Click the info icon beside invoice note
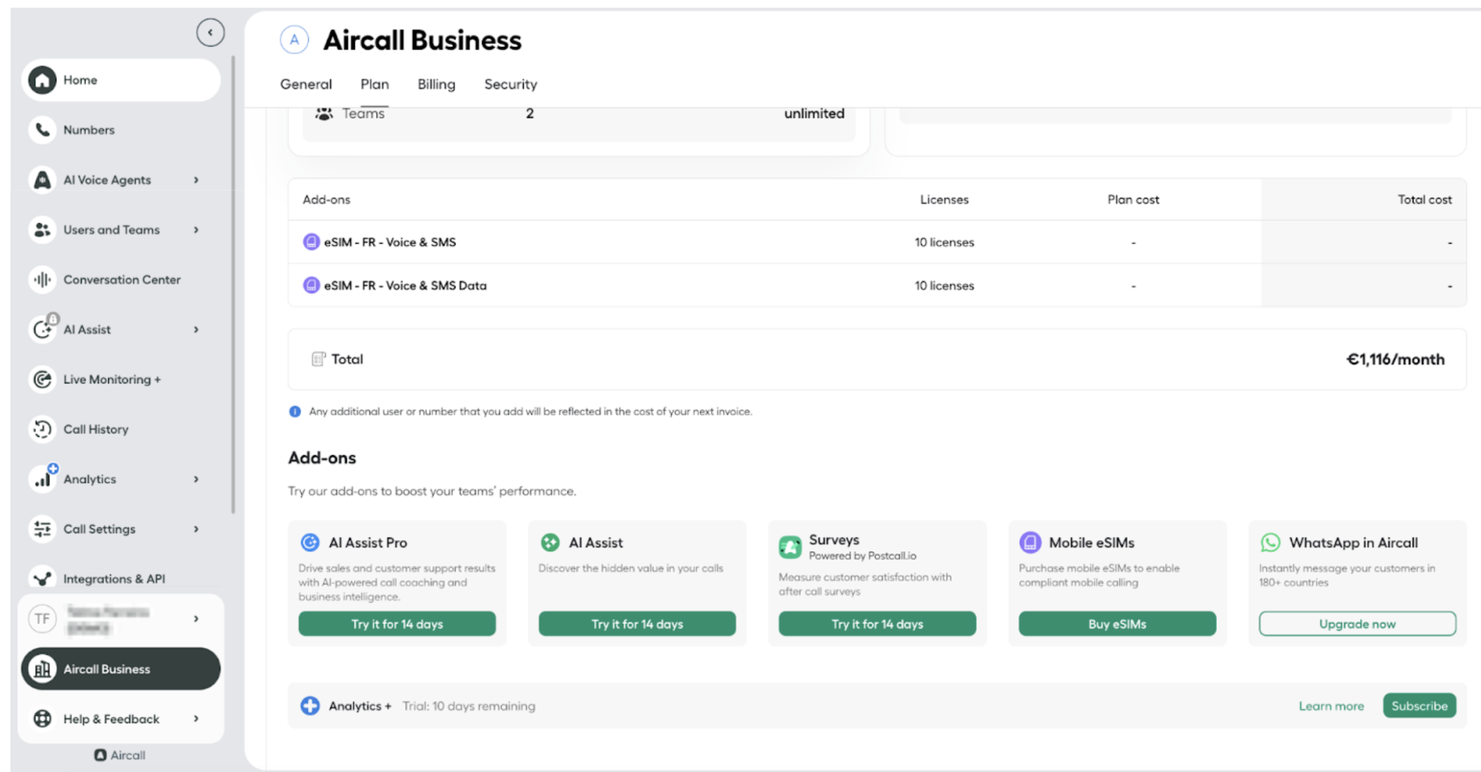 (294, 411)
